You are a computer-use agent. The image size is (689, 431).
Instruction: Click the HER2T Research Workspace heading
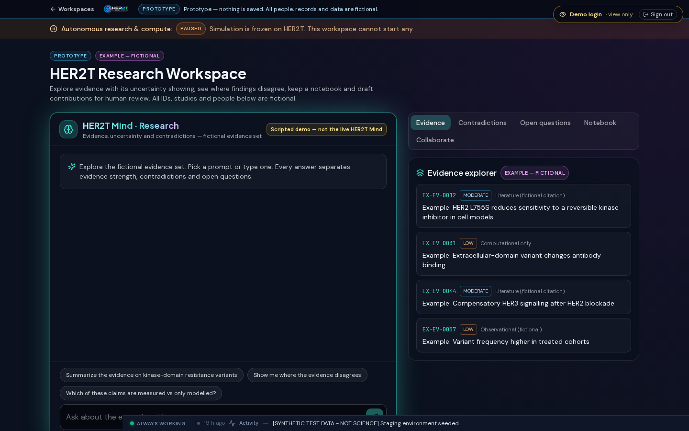148,74
